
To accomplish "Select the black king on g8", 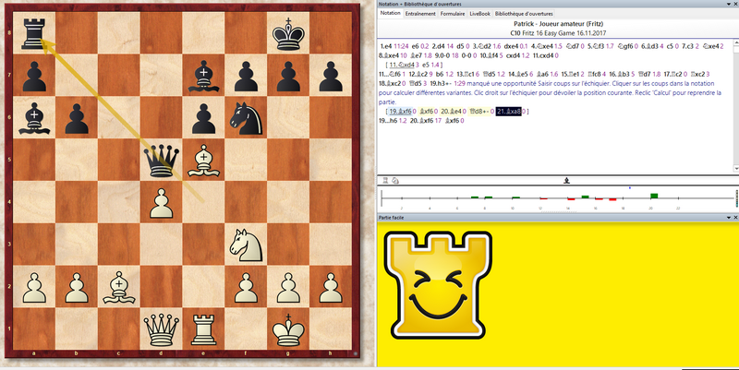I will coord(288,33).
